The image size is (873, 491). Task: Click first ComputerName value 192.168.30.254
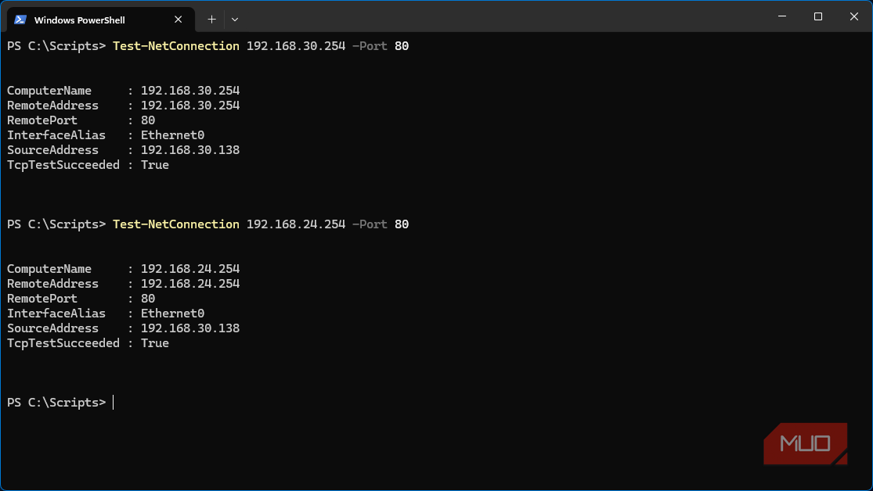[x=190, y=91]
